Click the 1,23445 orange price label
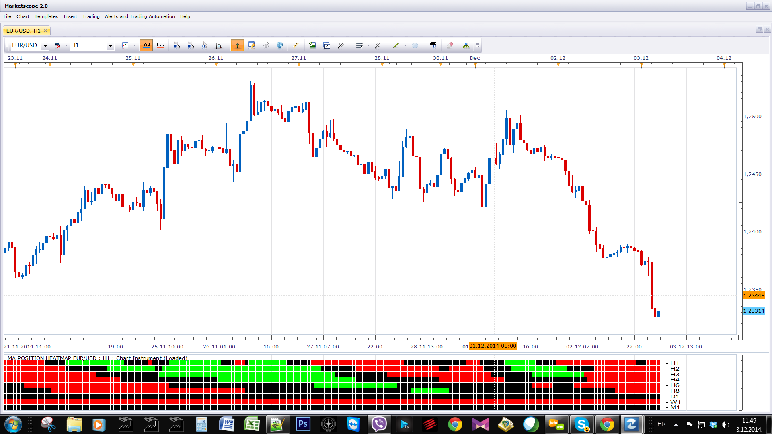This screenshot has height=434, width=772. [754, 296]
